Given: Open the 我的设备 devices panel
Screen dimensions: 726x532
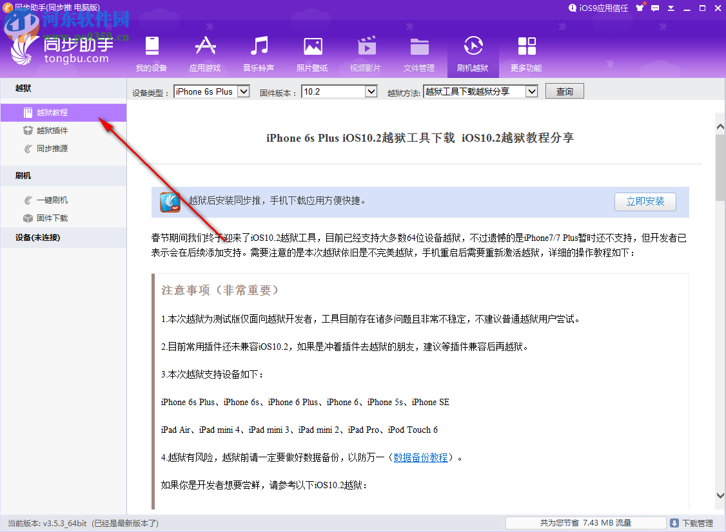Looking at the screenshot, I should coord(151,52).
